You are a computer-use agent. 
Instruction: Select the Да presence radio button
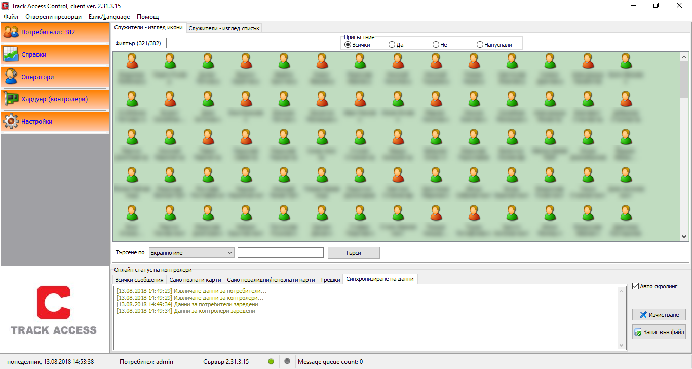392,45
